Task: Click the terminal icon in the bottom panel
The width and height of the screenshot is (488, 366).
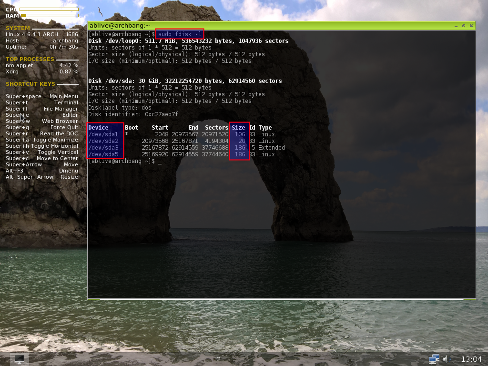Action: 19,359
